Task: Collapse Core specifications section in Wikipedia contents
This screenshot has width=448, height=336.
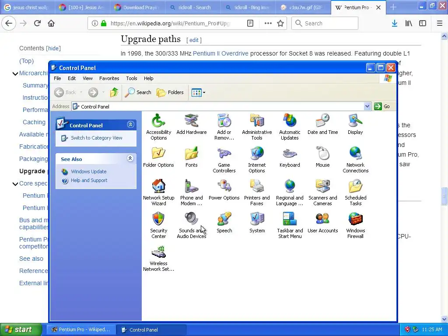Action: [x=15, y=184]
